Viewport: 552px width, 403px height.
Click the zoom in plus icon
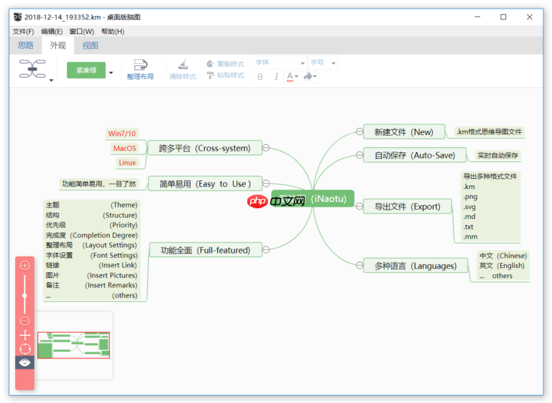tap(25, 266)
